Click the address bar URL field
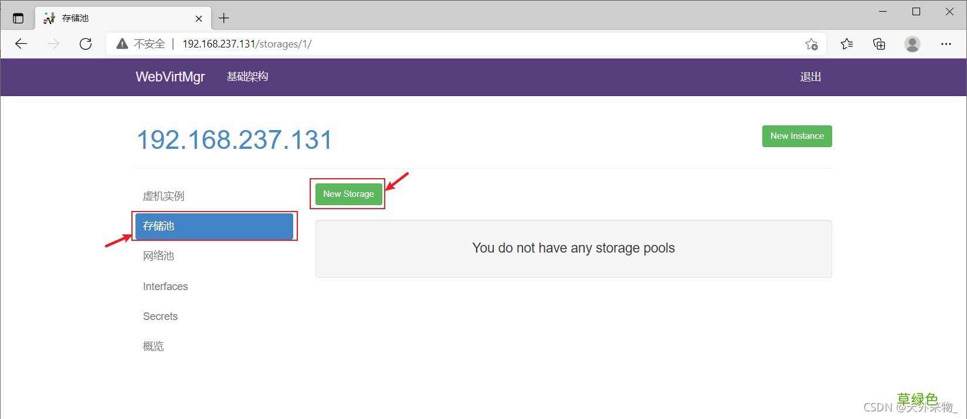The width and height of the screenshot is (967, 419). pyautogui.click(x=457, y=44)
